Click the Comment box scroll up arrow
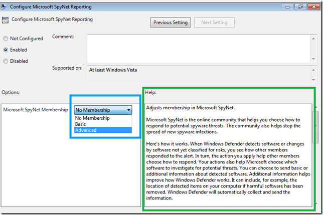Screen dimensions: 323x215 (313, 38)
